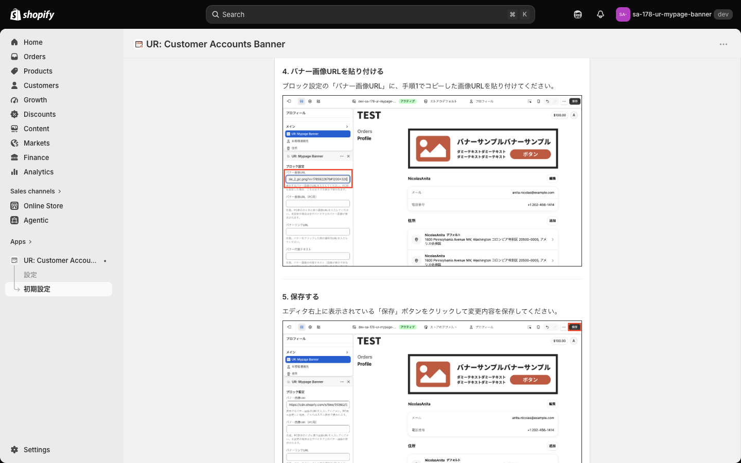
Task: Click the SA store avatar
Action: [x=623, y=14]
